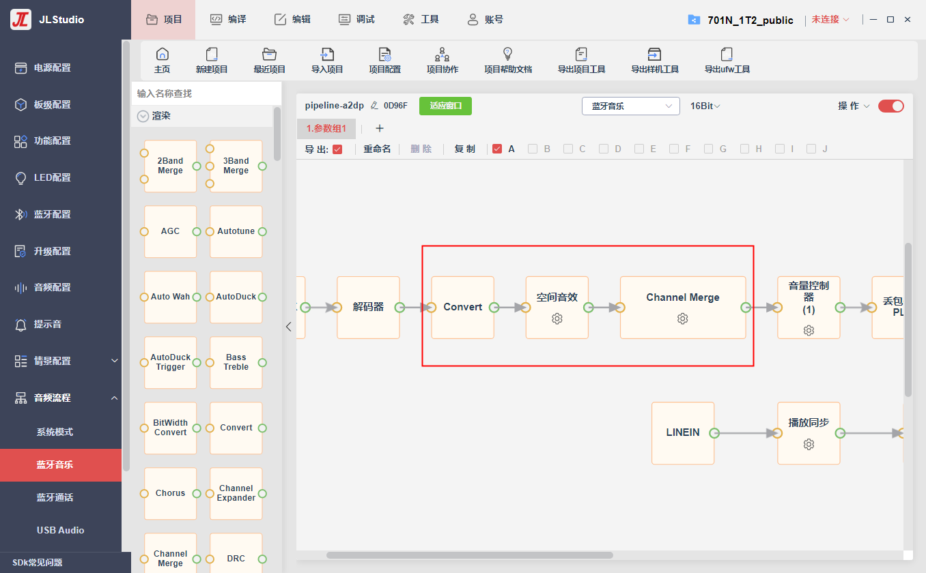Switch to the 编译 top menu
This screenshot has width=926, height=573.
(x=228, y=19)
